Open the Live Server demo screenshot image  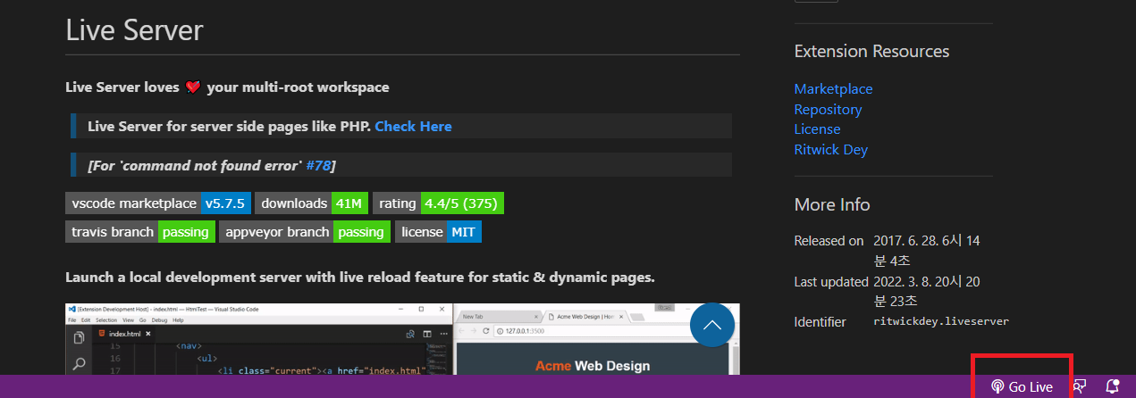[x=402, y=339]
